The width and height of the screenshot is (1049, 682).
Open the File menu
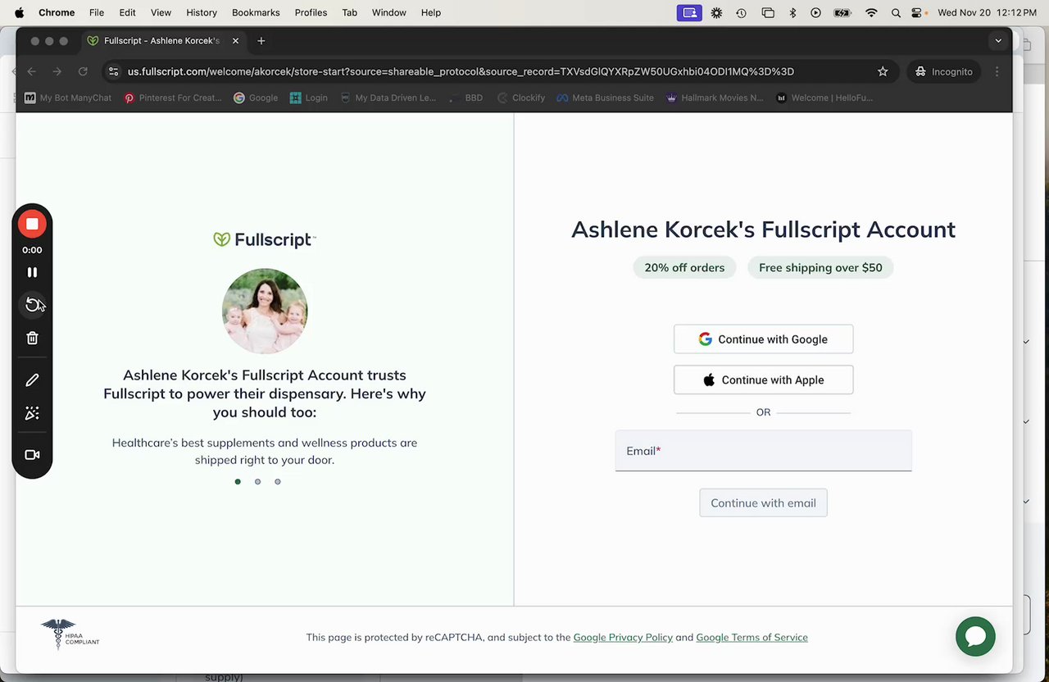tap(97, 12)
